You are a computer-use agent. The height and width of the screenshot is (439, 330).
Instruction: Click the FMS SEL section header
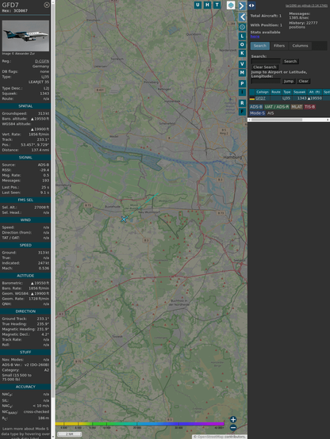point(25,200)
